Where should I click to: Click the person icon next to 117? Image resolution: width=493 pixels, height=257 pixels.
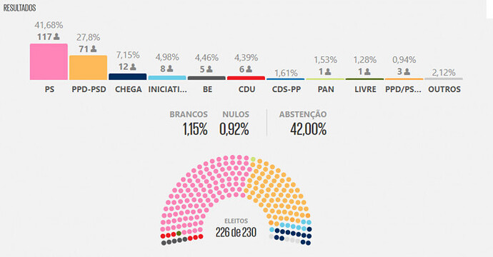coord(56,36)
